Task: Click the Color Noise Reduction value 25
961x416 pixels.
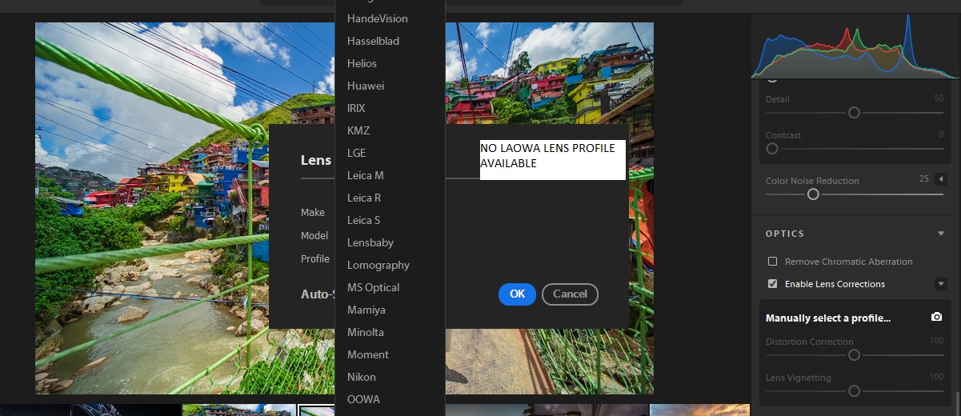Action: pos(925,179)
